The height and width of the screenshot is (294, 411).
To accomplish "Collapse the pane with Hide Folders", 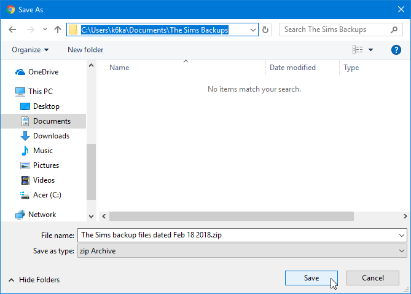I will (x=34, y=280).
